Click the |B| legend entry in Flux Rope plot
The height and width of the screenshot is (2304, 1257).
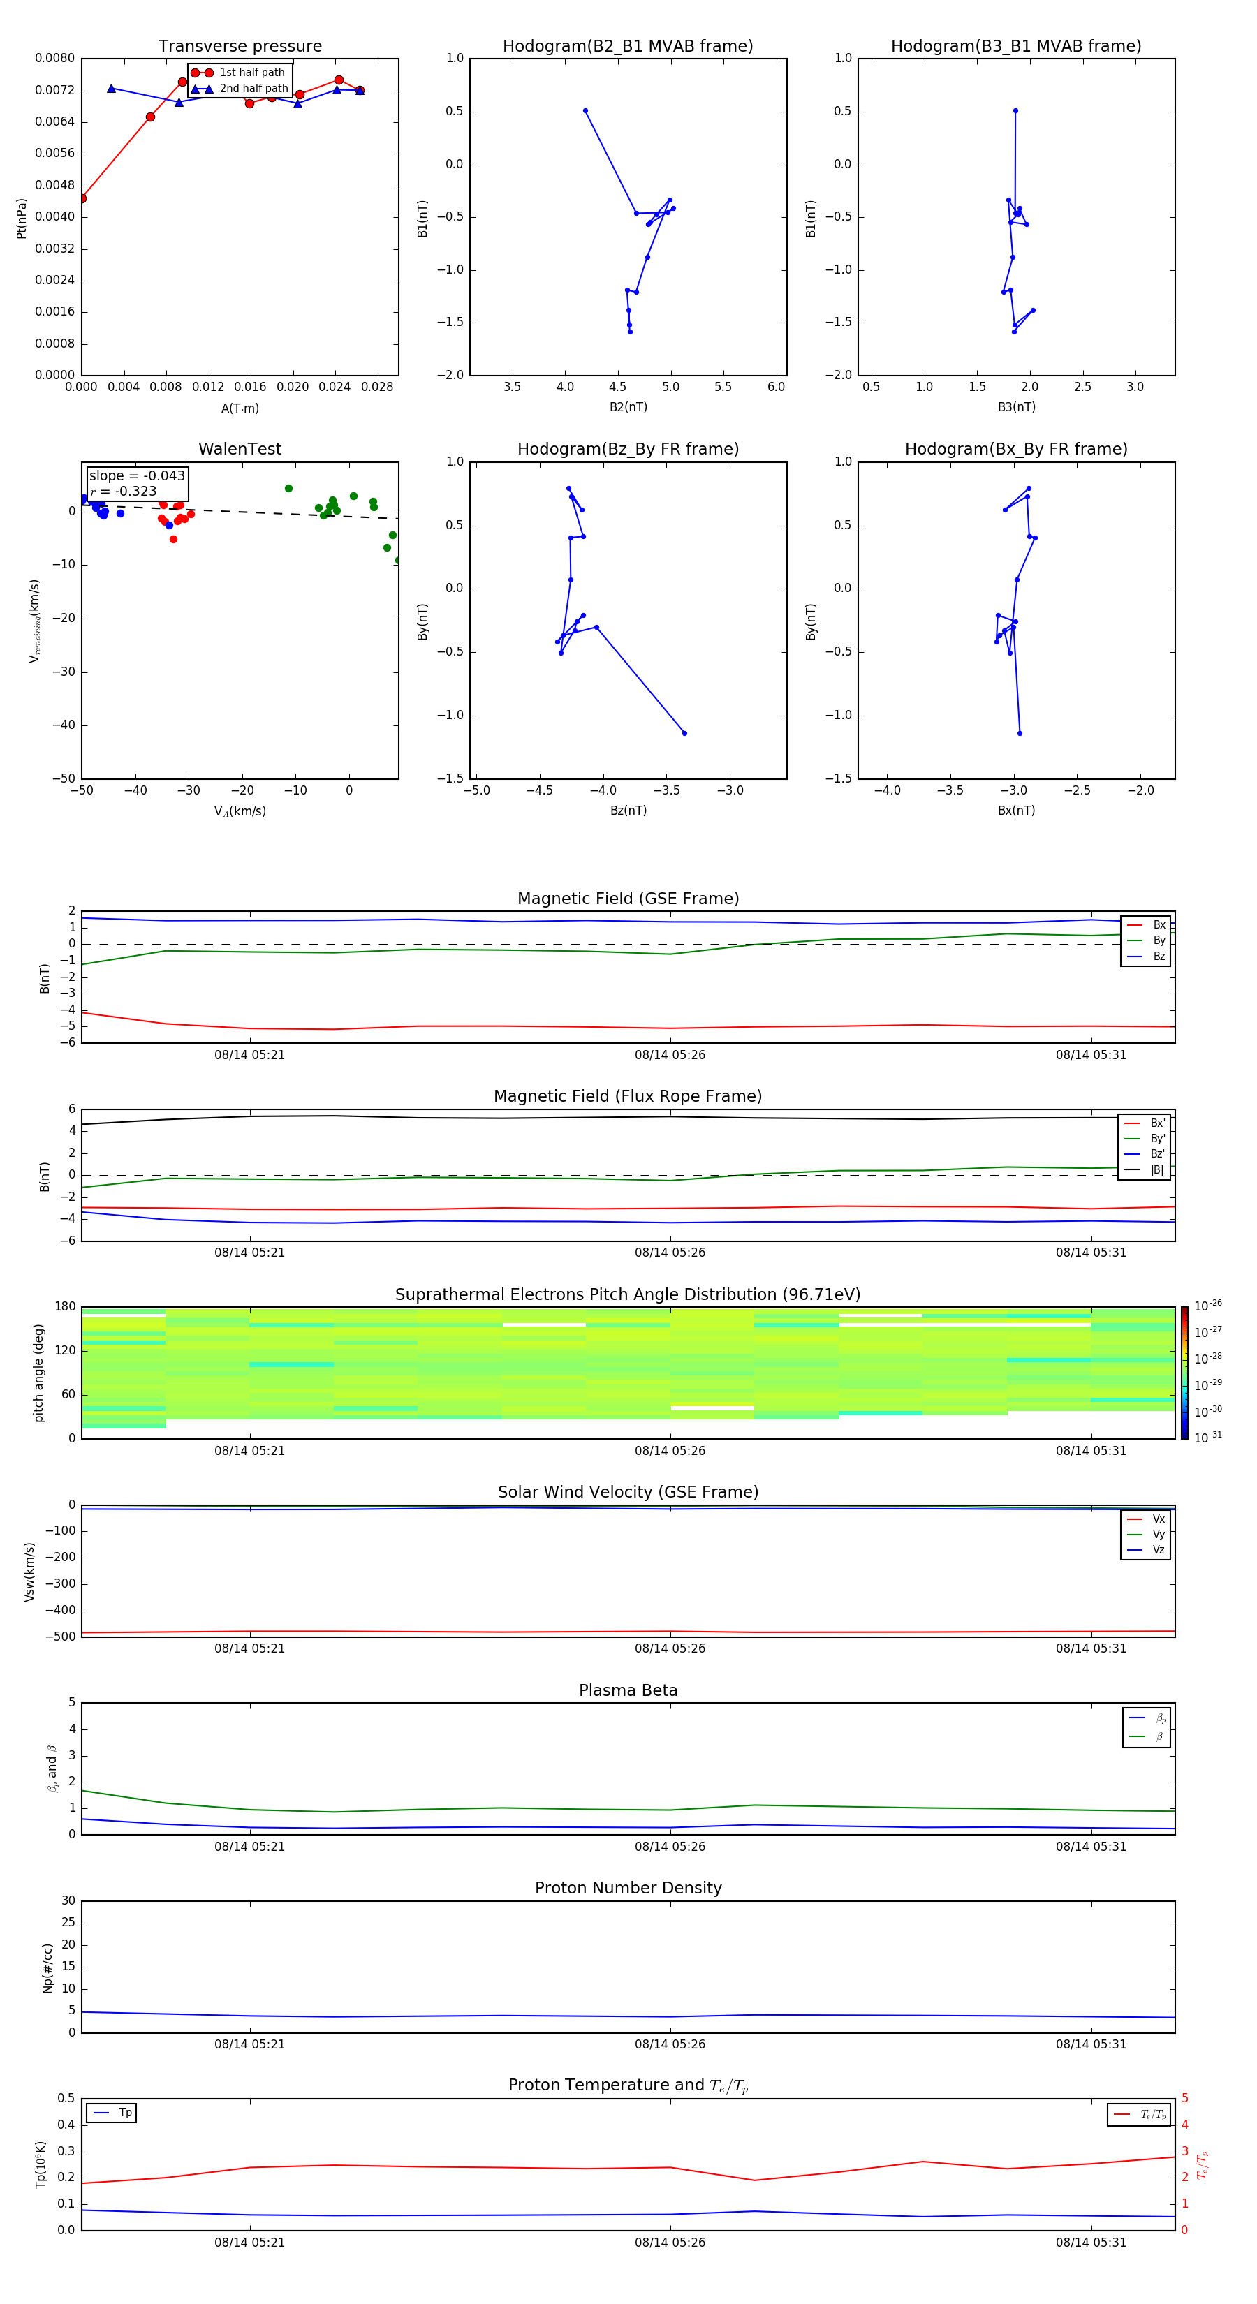tap(1145, 1170)
